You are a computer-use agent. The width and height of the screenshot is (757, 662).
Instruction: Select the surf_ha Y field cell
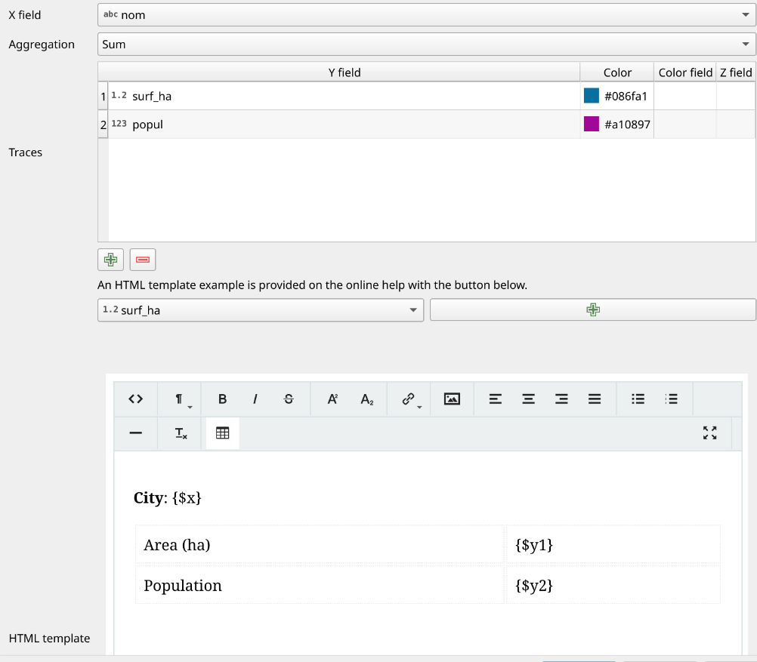(x=344, y=96)
